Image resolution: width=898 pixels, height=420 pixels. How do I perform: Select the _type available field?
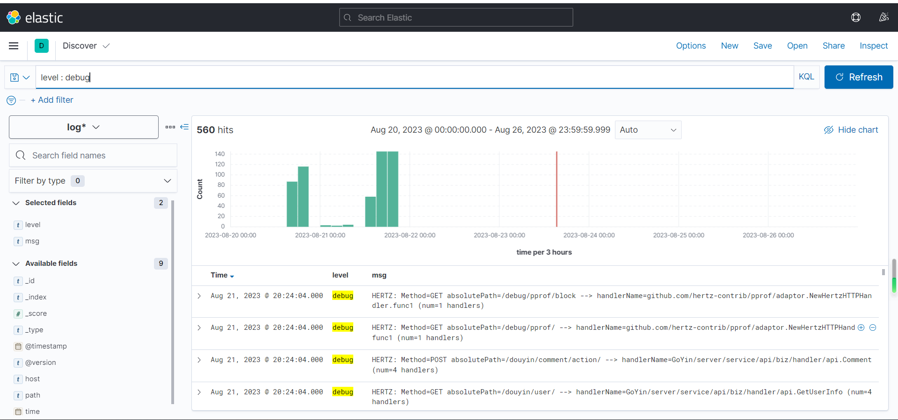click(34, 330)
